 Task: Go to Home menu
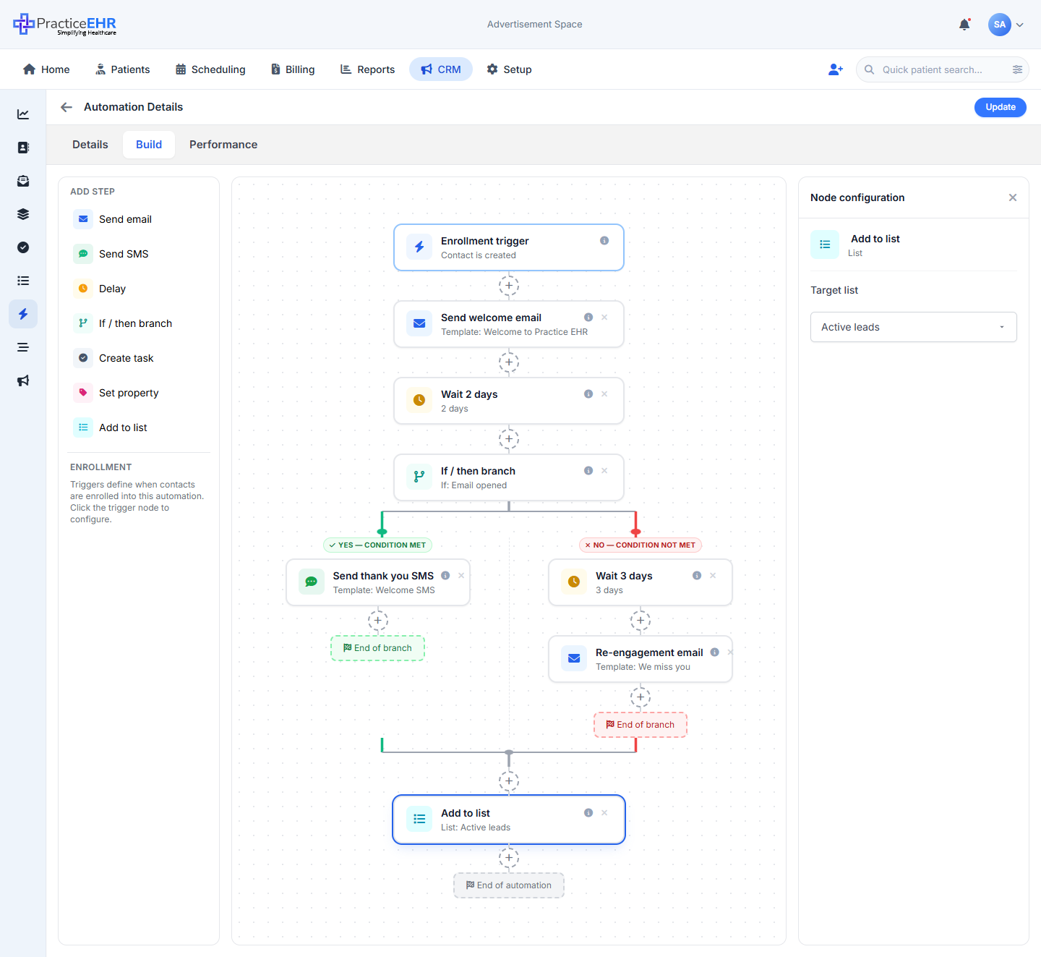[x=46, y=69]
